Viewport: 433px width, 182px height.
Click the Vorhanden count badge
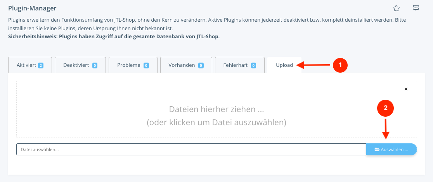[201, 65]
